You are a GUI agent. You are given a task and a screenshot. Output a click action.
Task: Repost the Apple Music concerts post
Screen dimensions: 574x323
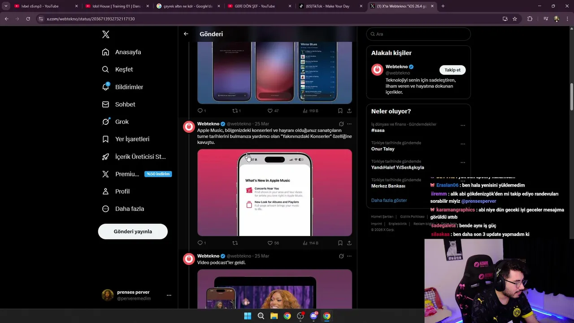tap(235, 243)
